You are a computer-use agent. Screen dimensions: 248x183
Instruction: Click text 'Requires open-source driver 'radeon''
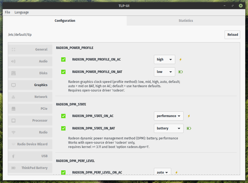click(96, 90)
